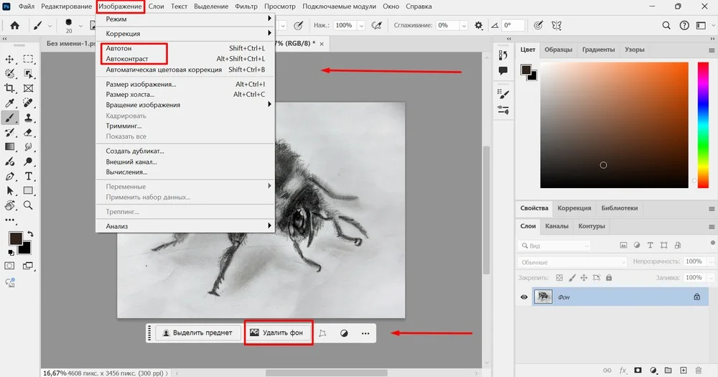Toggle the lock all layer button
Viewport: 718px width, 377px height.
click(x=609, y=278)
